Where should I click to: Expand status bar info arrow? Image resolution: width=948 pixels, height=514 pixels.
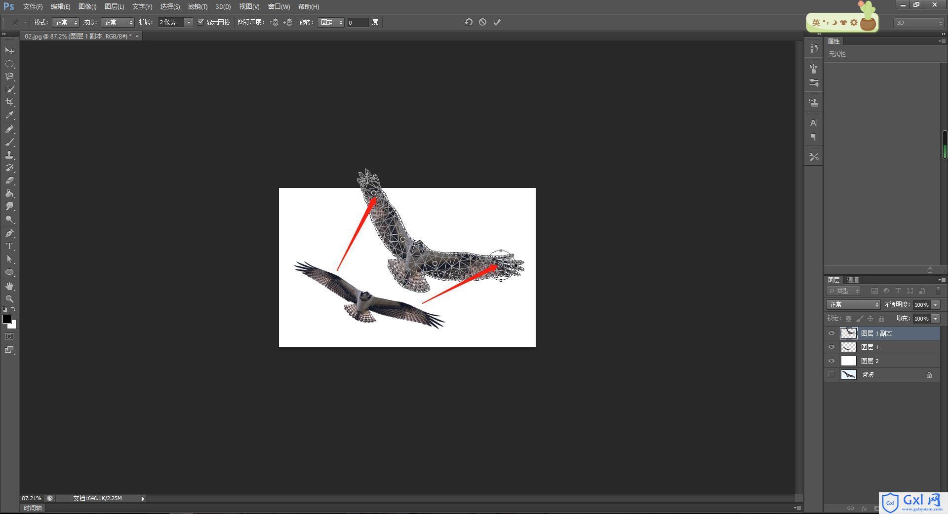pyautogui.click(x=143, y=499)
